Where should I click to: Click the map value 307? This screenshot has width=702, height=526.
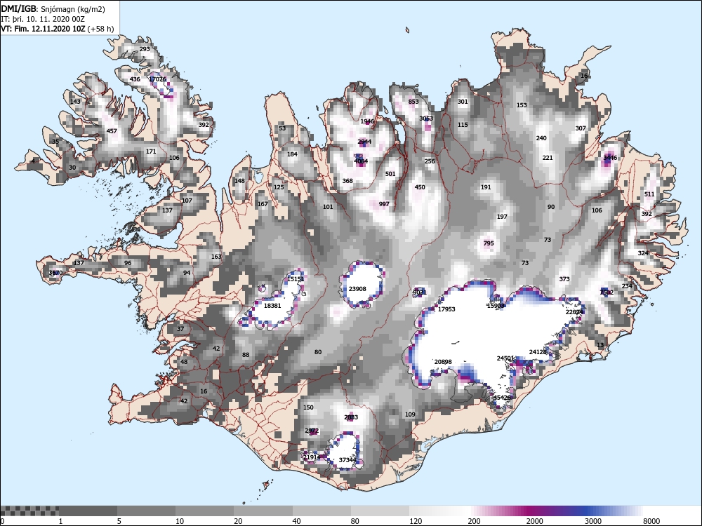coord(581,128)
